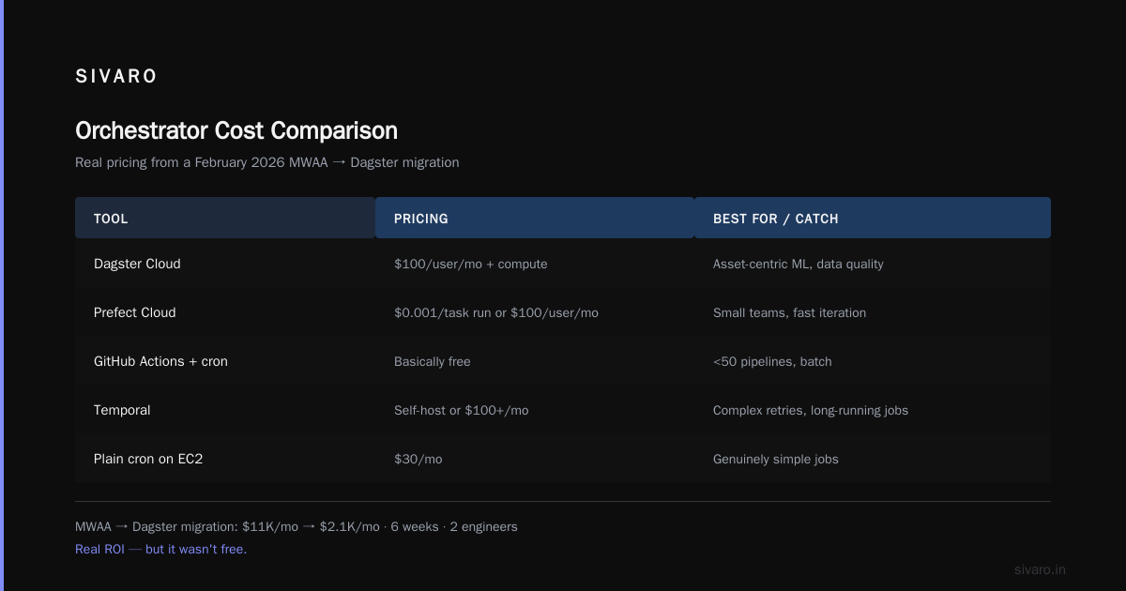Click Asset-centric ML, data quality cell
Screen dimensions: 1126x591
(x=799, y=264)
